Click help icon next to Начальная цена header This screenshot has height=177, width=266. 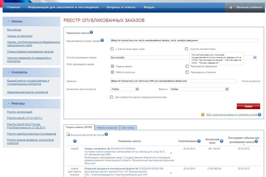pos(221,141)
